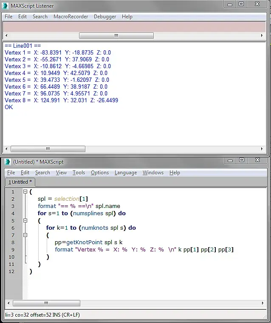The height and width of the screenshot is (323, 271).
Task: Click 'spl.name' on code line 3
Action: pyautogui.click(x=108, y=206)
